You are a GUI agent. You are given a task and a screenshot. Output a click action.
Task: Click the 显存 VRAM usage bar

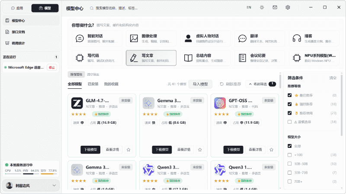(x=49, y=174)
